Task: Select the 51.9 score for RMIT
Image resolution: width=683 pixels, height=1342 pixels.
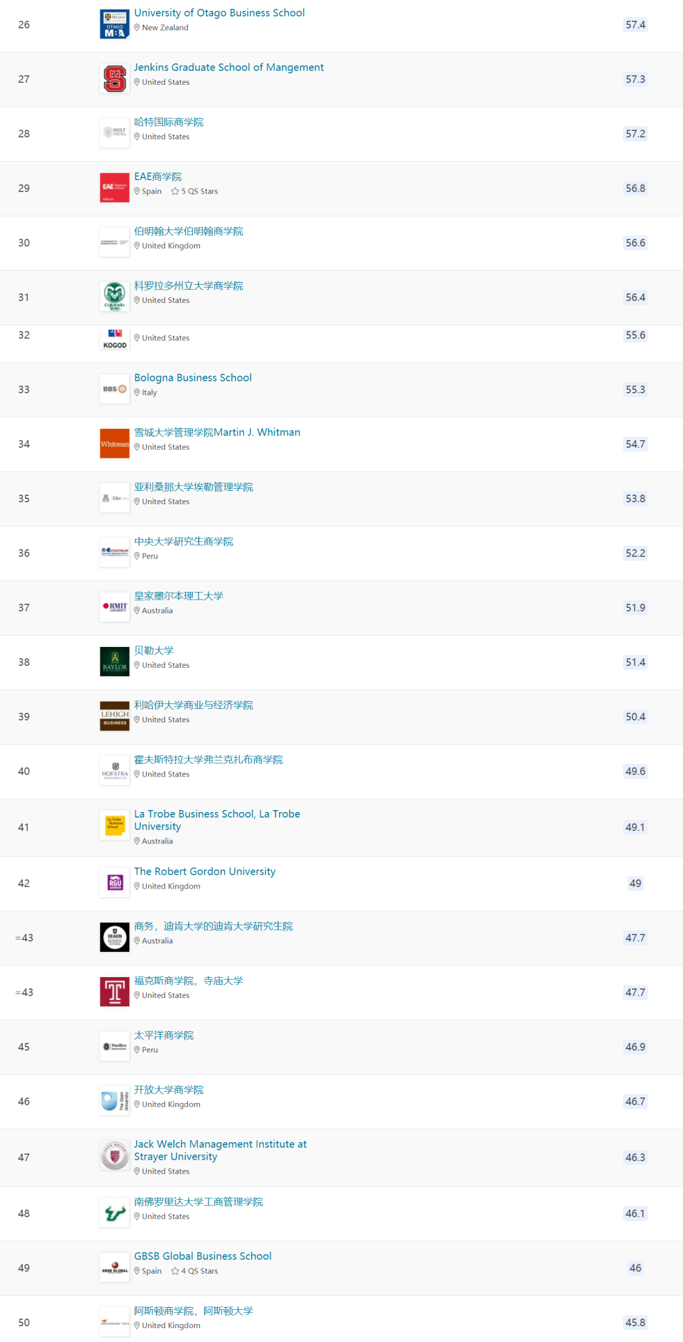Action: coord(636,608)
